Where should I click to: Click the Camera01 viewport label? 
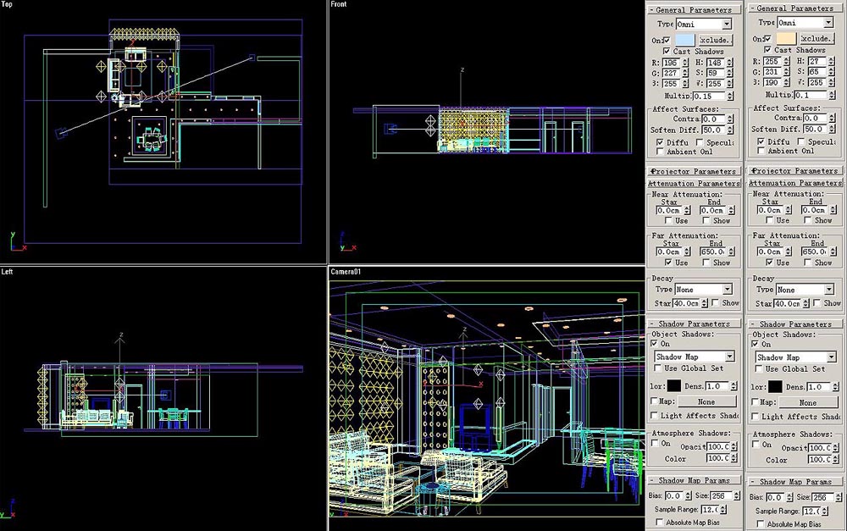pos(346,272)
